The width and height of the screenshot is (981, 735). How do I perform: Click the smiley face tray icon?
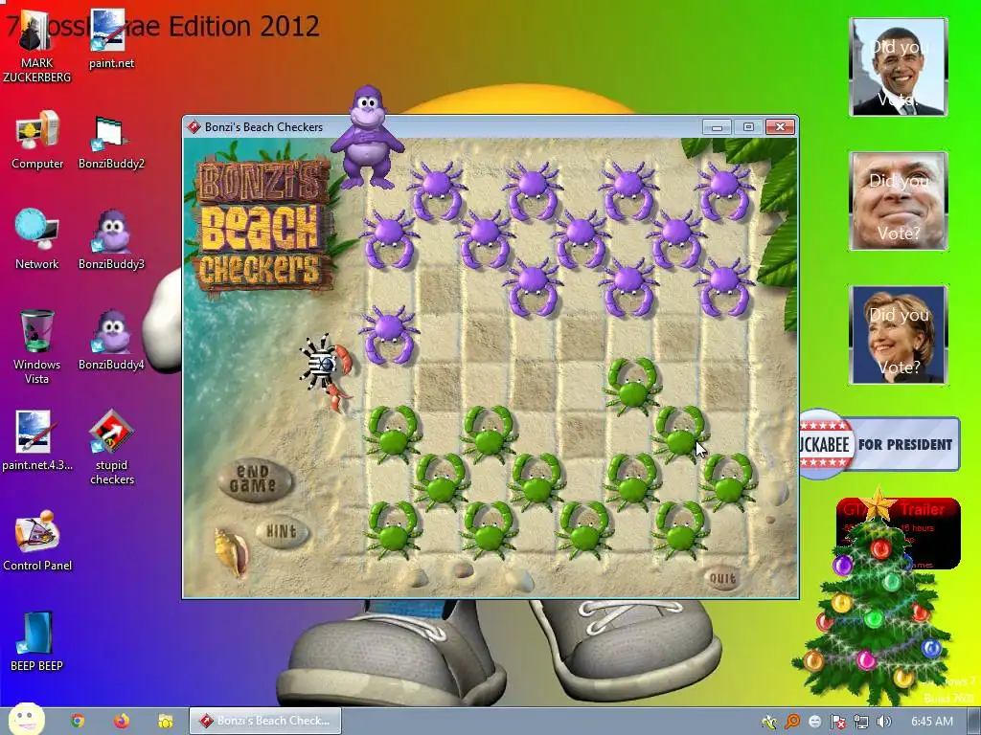[x=814, y=722]
